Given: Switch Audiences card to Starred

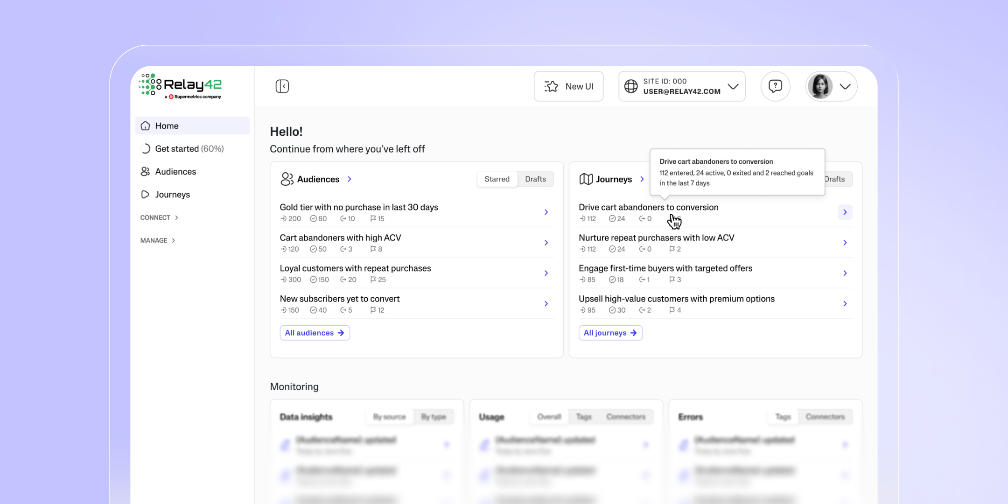Looking at the screenshot, I should pyautogui.click(x=497, y=179).
